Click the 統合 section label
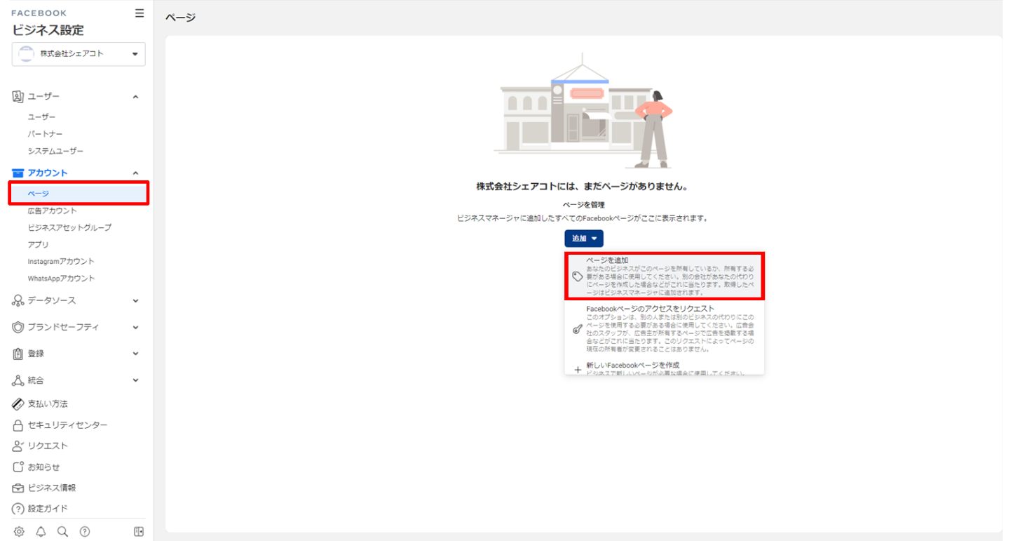Image resolution: width=1020 pixels, height=541 pixels. [36, 380]
